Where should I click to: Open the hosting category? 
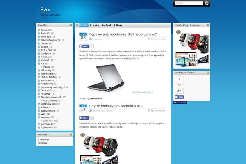tap(45, 57)
